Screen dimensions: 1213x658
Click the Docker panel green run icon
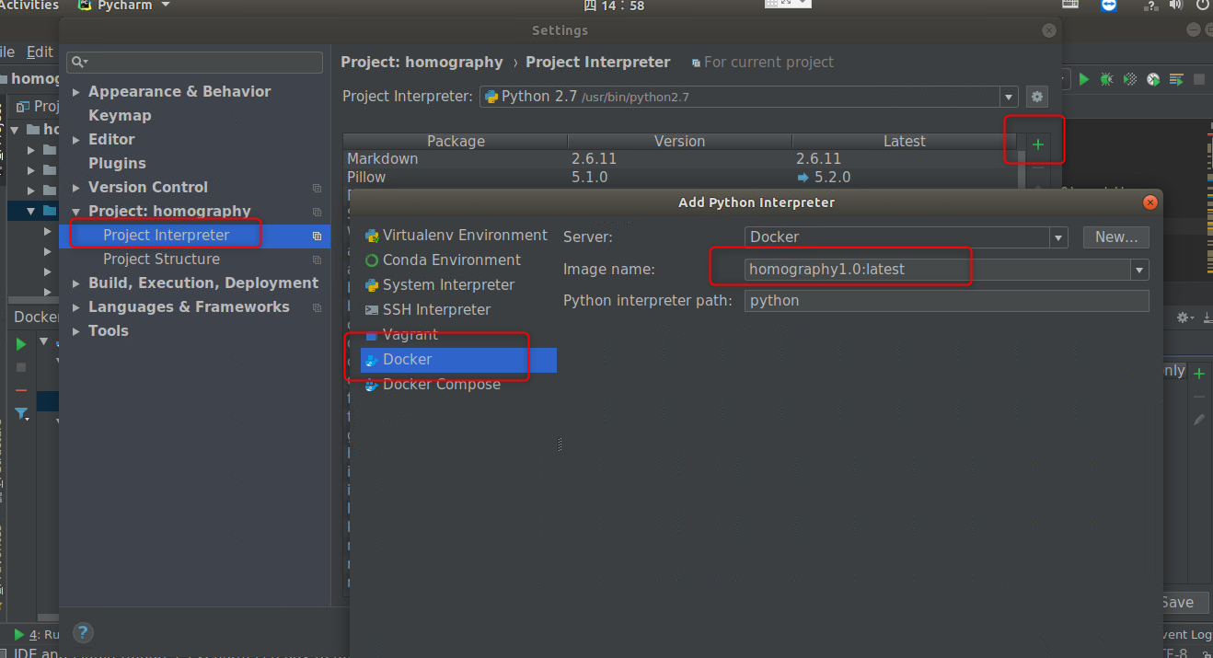[x=21, y=344]
